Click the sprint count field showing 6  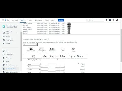tap(49, 39)
